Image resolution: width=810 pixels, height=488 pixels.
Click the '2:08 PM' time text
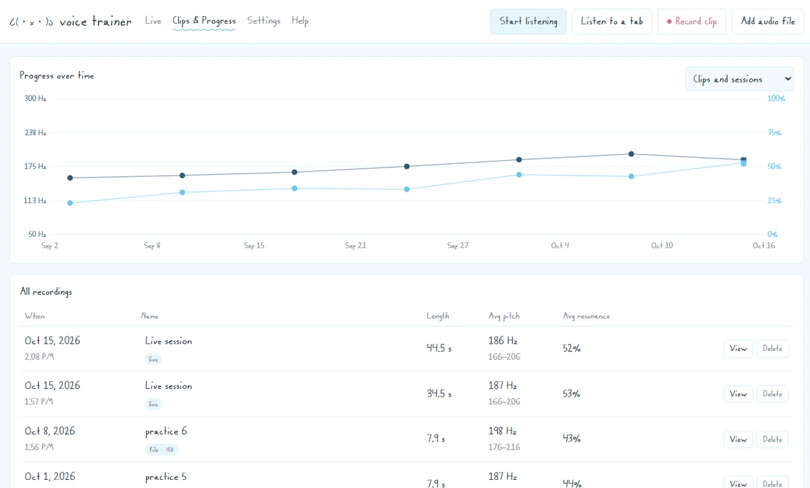[x=39, y=356]
